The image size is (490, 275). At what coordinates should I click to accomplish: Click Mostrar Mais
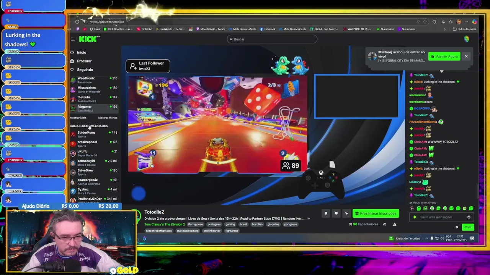point(78,118)
